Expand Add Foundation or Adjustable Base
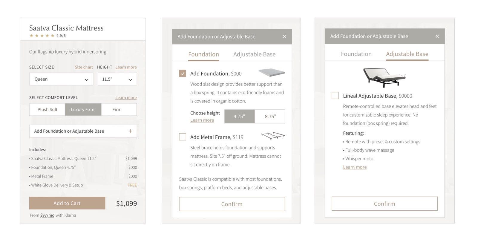Screen dimensions: 478x245 tap(83, 131)
